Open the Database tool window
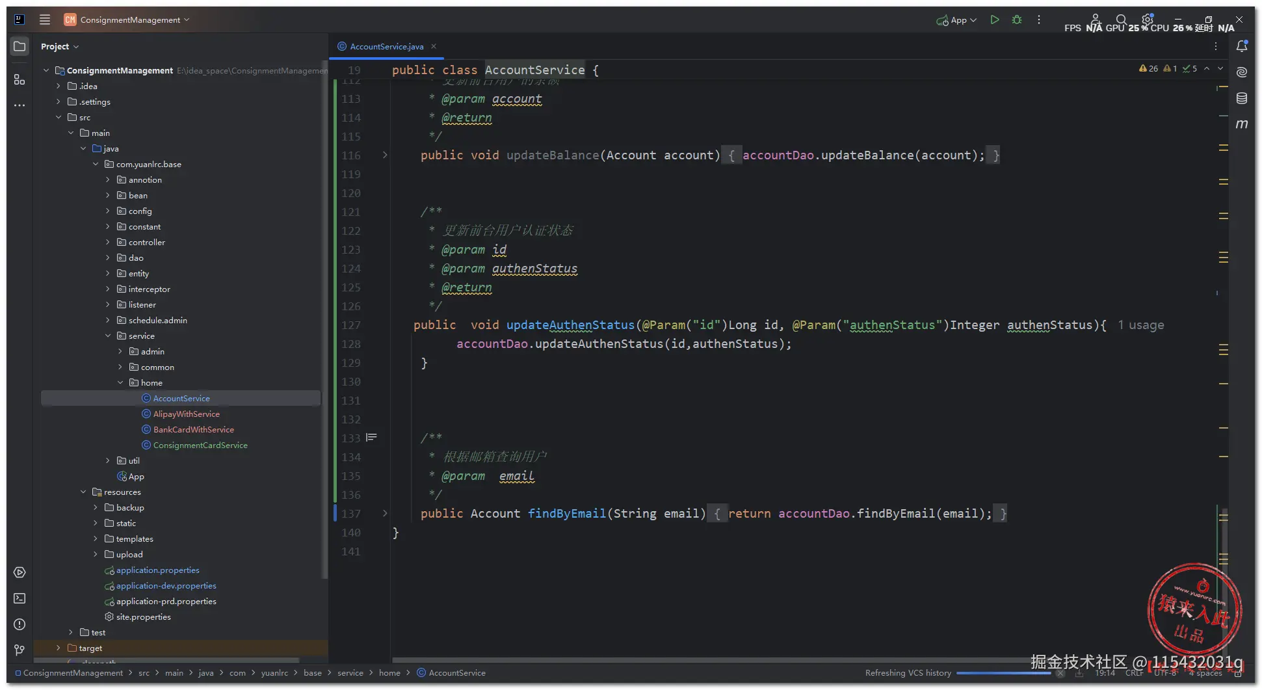Screen dimensions: 1262x690 1242,98
